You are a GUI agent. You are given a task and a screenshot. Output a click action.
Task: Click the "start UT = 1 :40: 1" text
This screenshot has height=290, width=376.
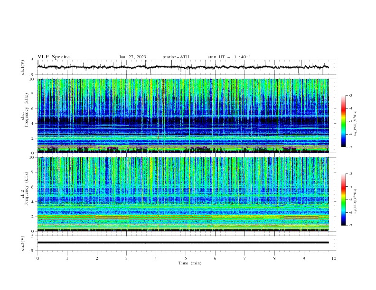(x=229, y=57)
